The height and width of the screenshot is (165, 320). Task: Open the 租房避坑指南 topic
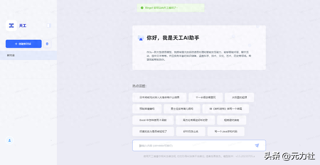231,120
